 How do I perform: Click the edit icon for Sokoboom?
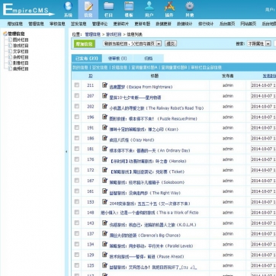click(x=104, y=181)
